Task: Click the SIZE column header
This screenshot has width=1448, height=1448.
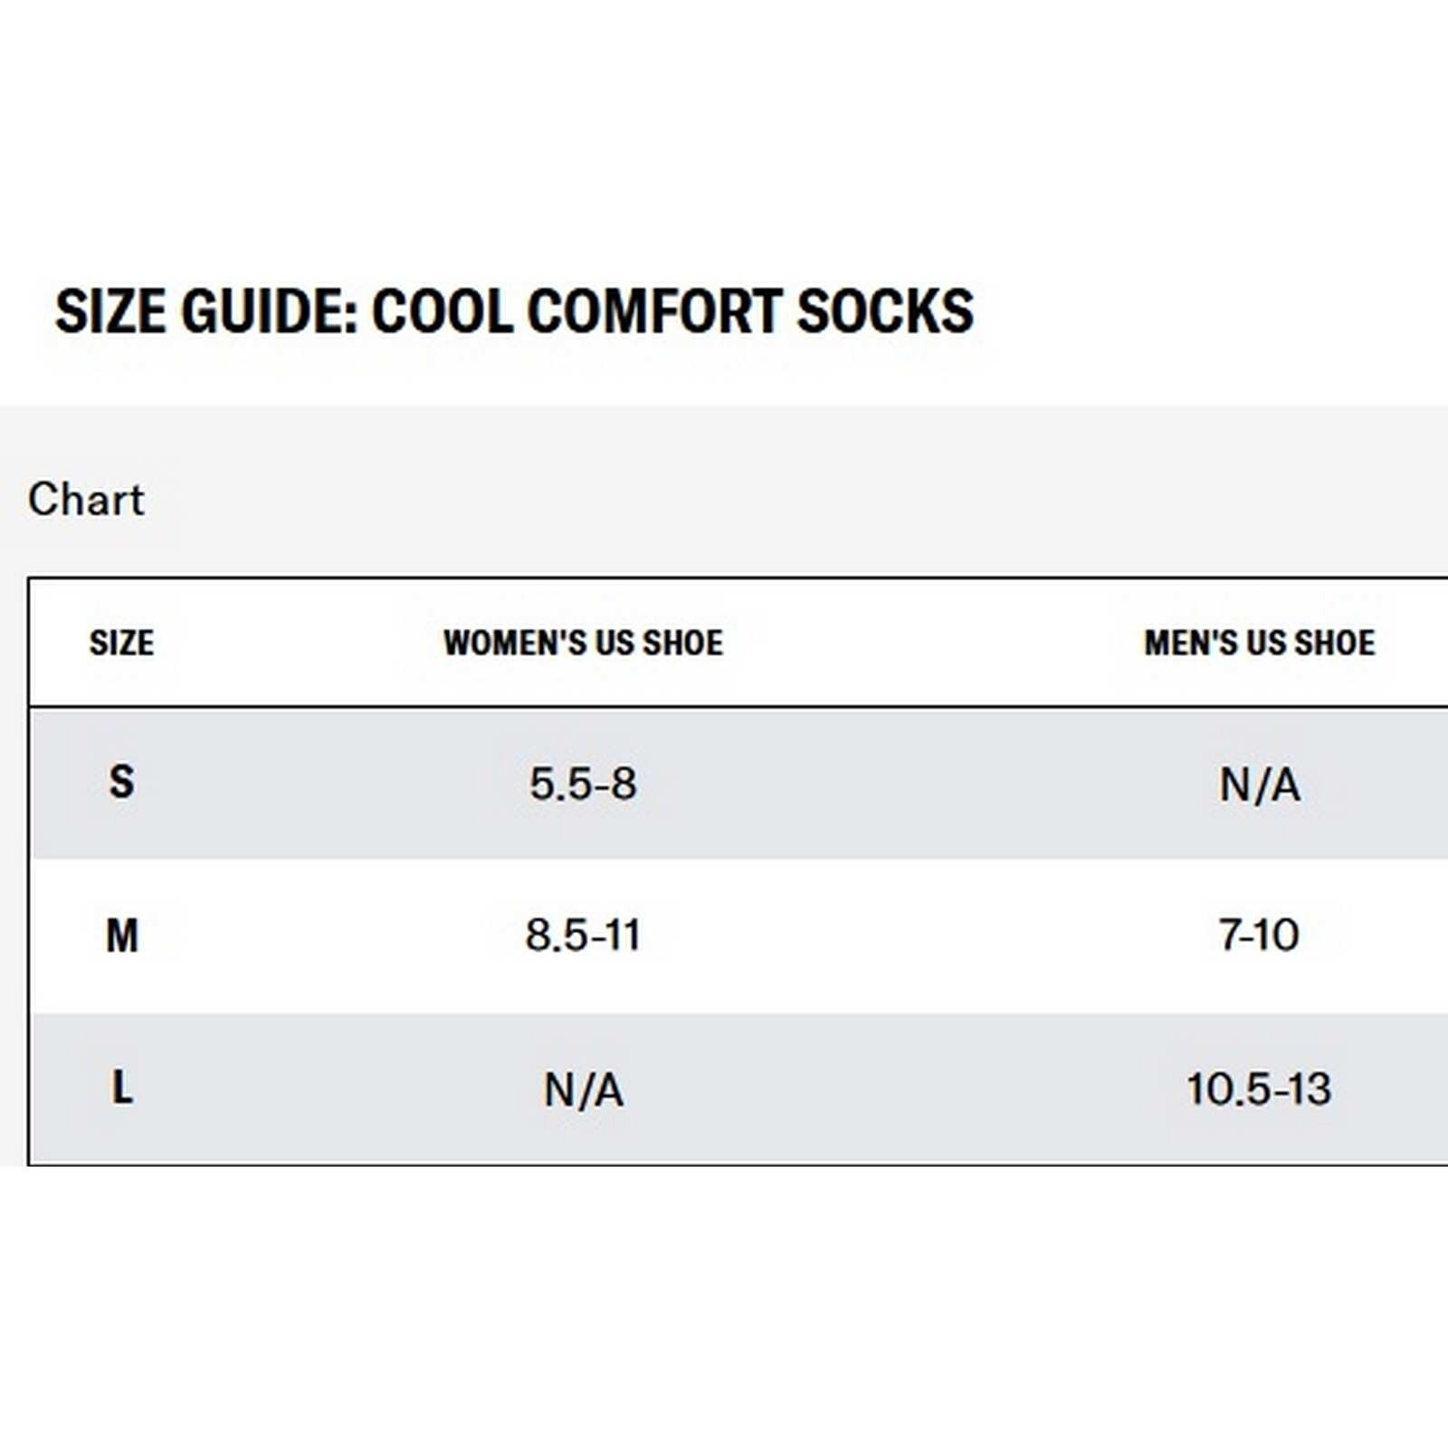Action: click(121, 643)
